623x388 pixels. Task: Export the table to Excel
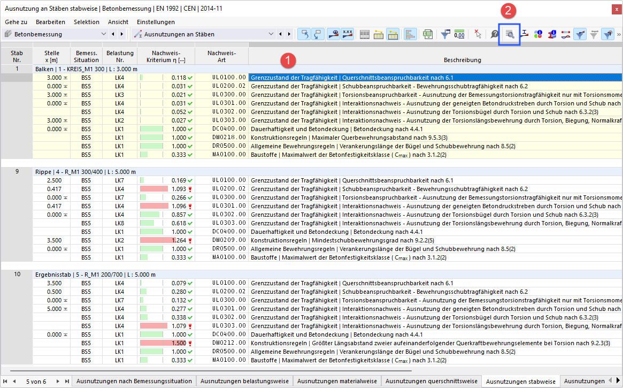point(427,35)
